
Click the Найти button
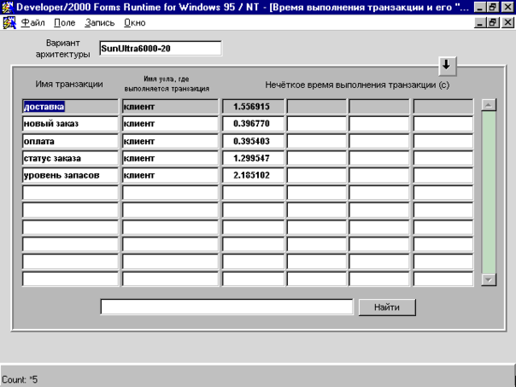point(387,308)
